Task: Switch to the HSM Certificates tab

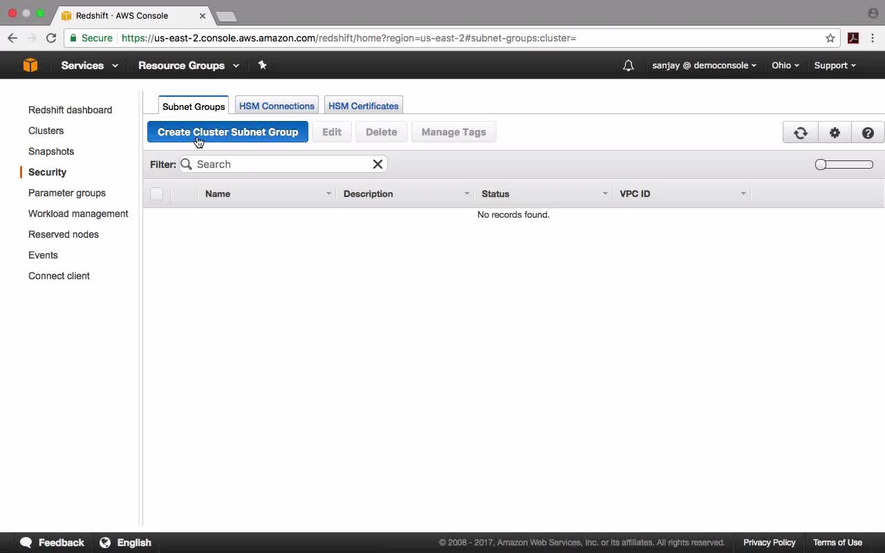Action: tap(363, 106)
